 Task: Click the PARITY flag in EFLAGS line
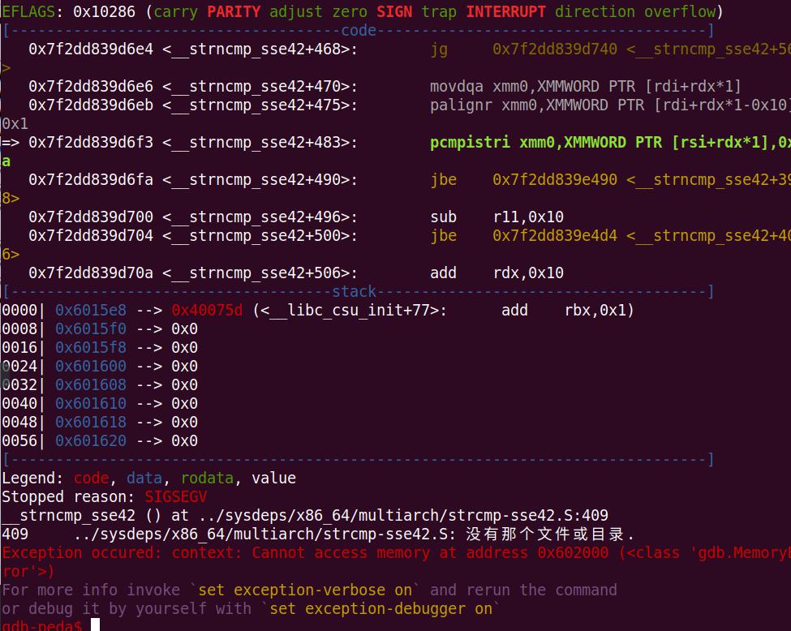(x=234, y=11)
